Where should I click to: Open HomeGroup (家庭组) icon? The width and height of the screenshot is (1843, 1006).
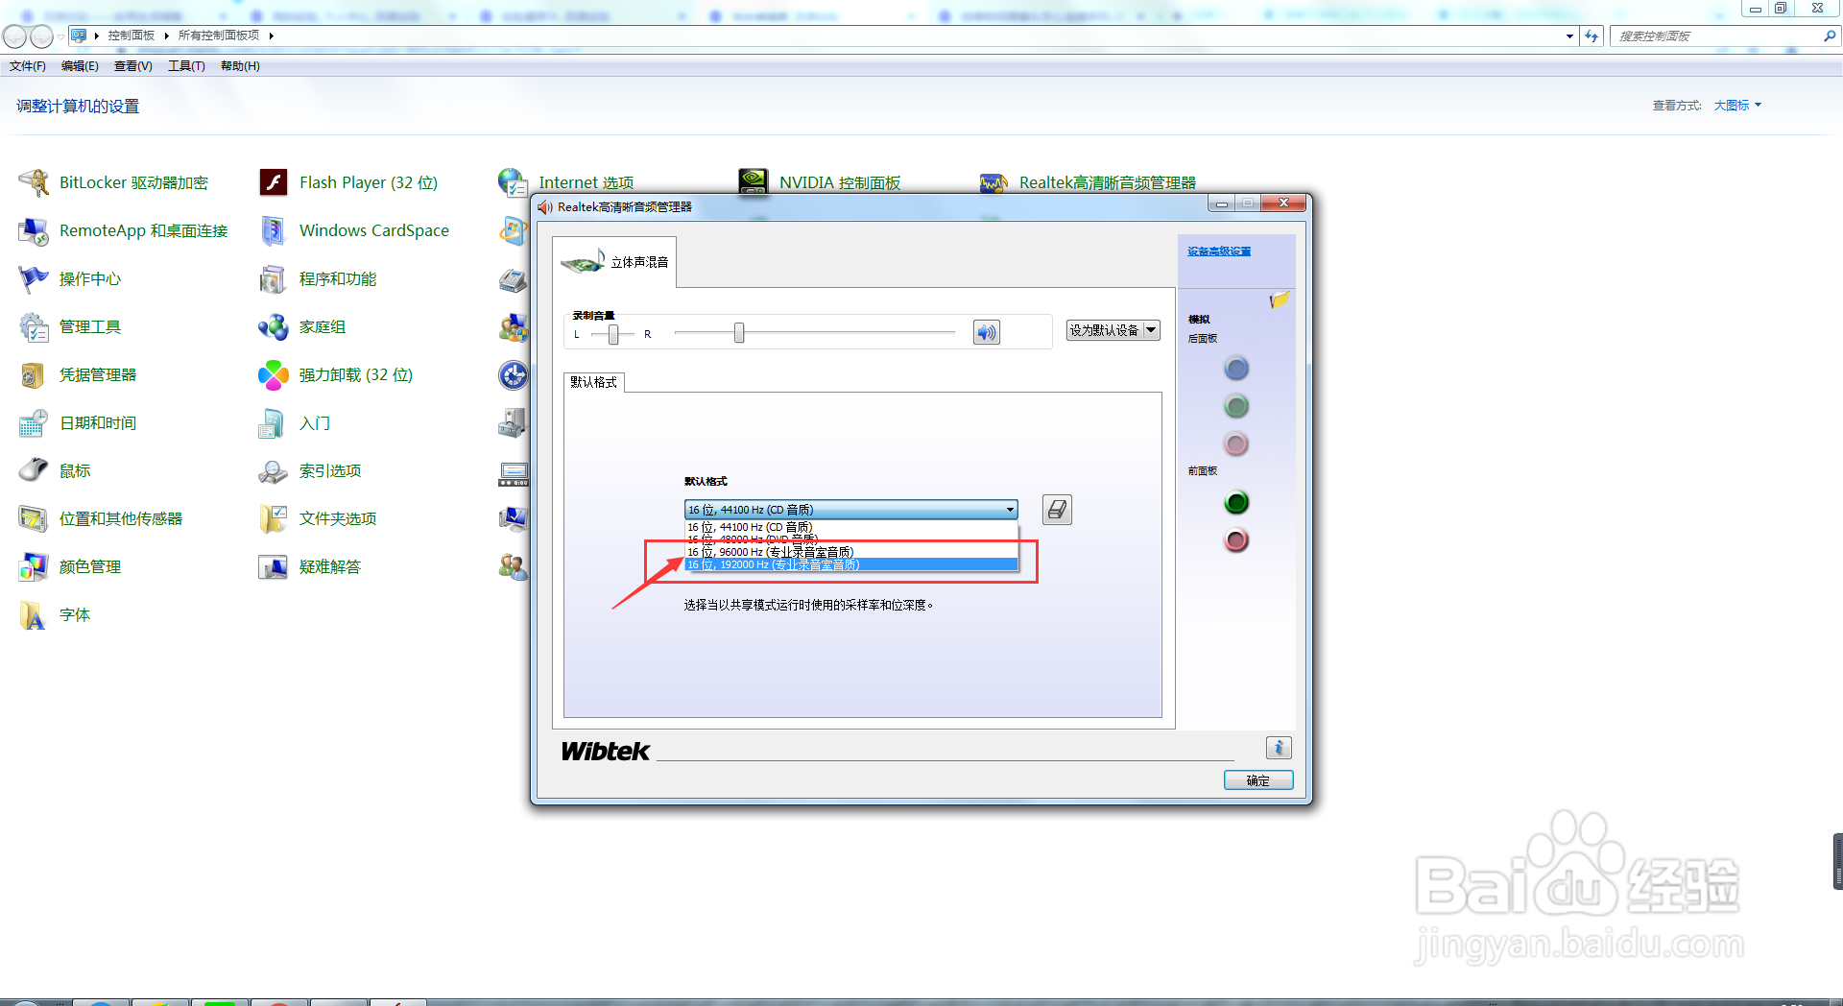click(274, 326)
